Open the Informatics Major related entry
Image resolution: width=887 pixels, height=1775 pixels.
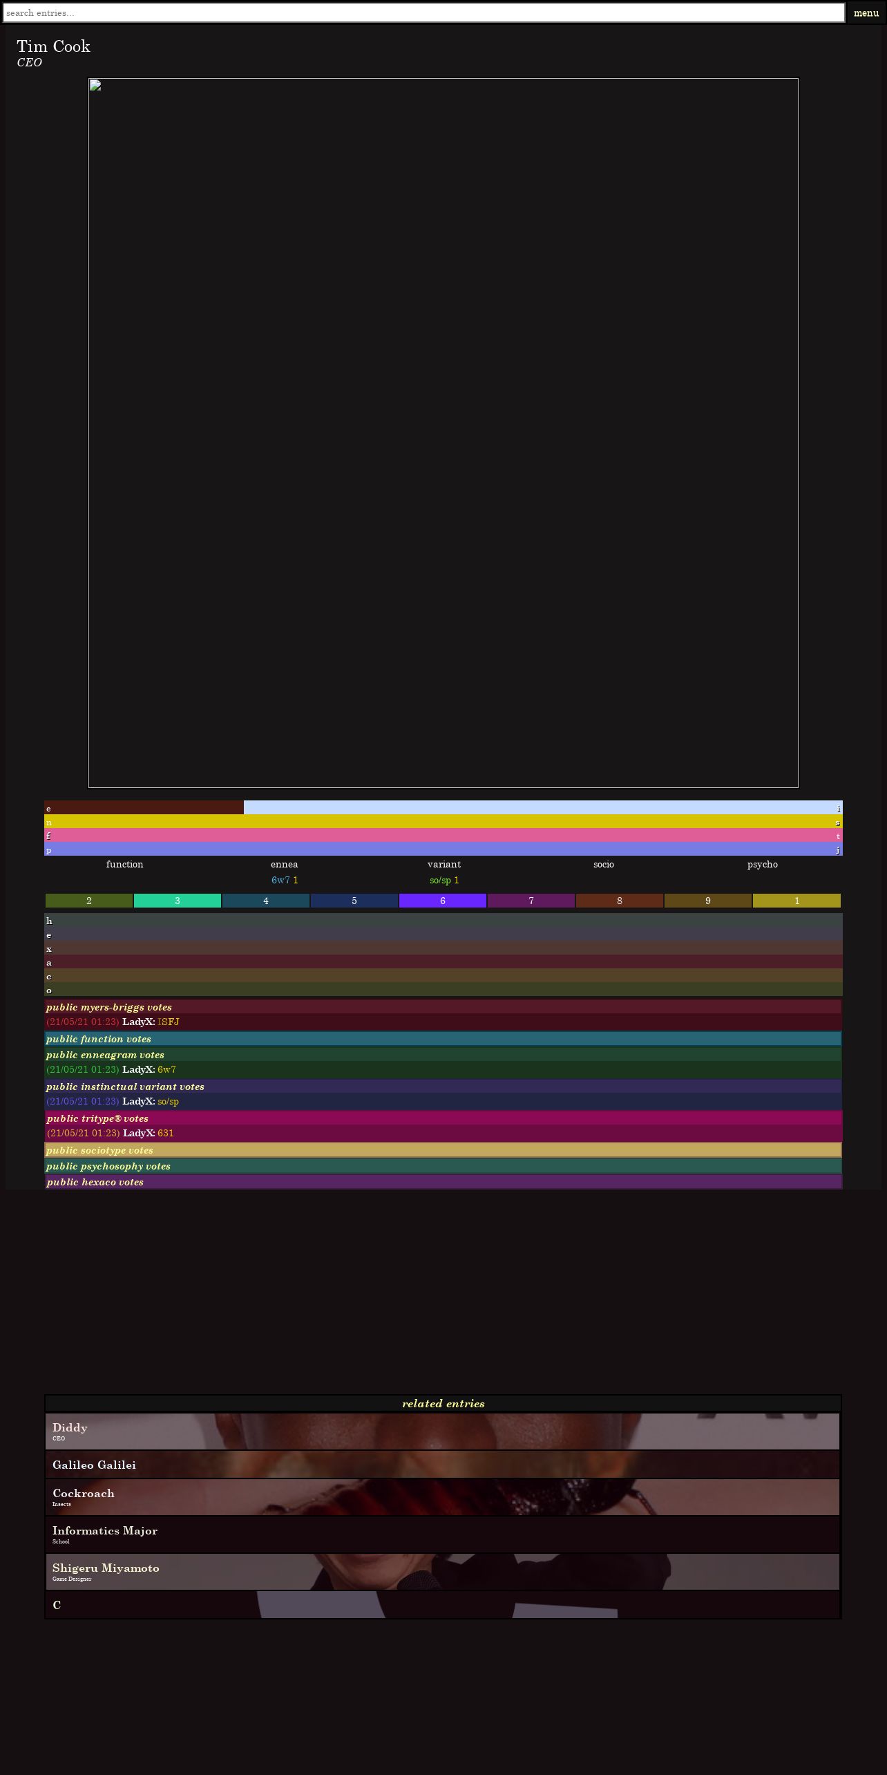point(443,1534)
